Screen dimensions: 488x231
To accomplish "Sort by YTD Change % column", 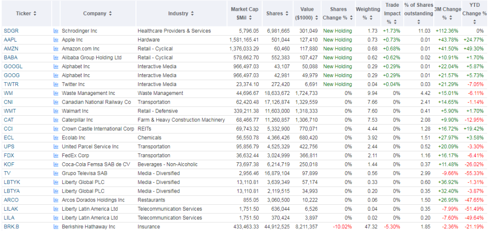I will pos(474,14).
